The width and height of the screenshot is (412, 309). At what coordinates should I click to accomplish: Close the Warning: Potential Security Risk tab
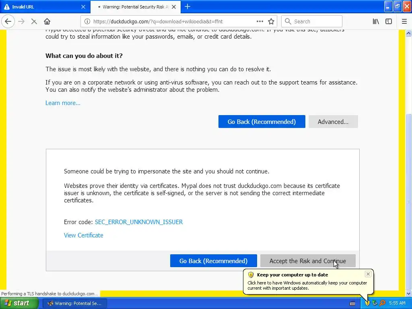(174, 7)
